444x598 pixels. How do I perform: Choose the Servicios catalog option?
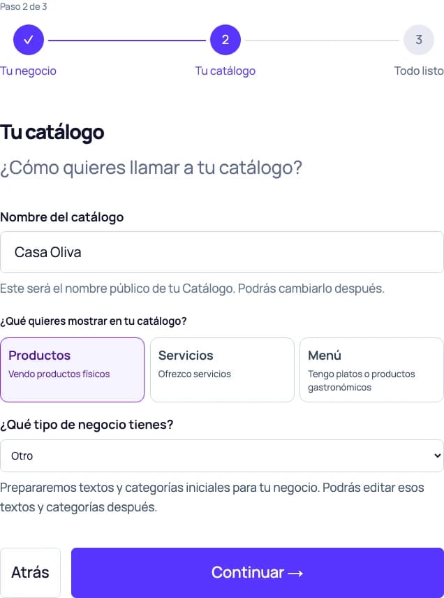pos(222,370)
